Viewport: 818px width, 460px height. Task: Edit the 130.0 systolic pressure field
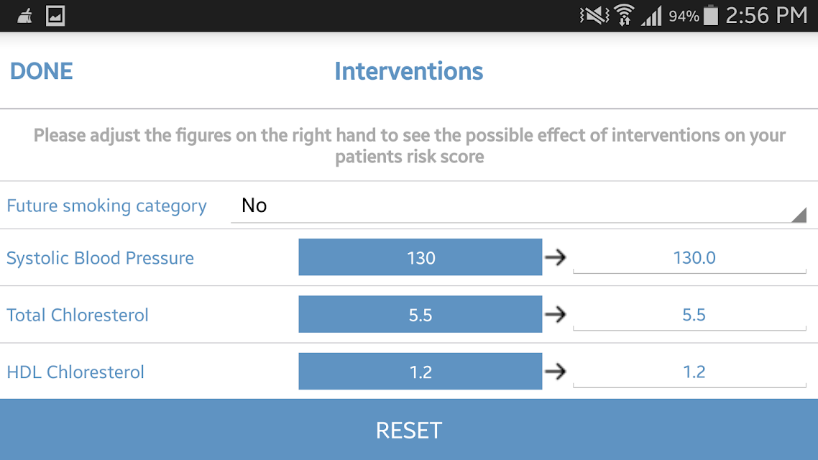[x=689, y=257]
